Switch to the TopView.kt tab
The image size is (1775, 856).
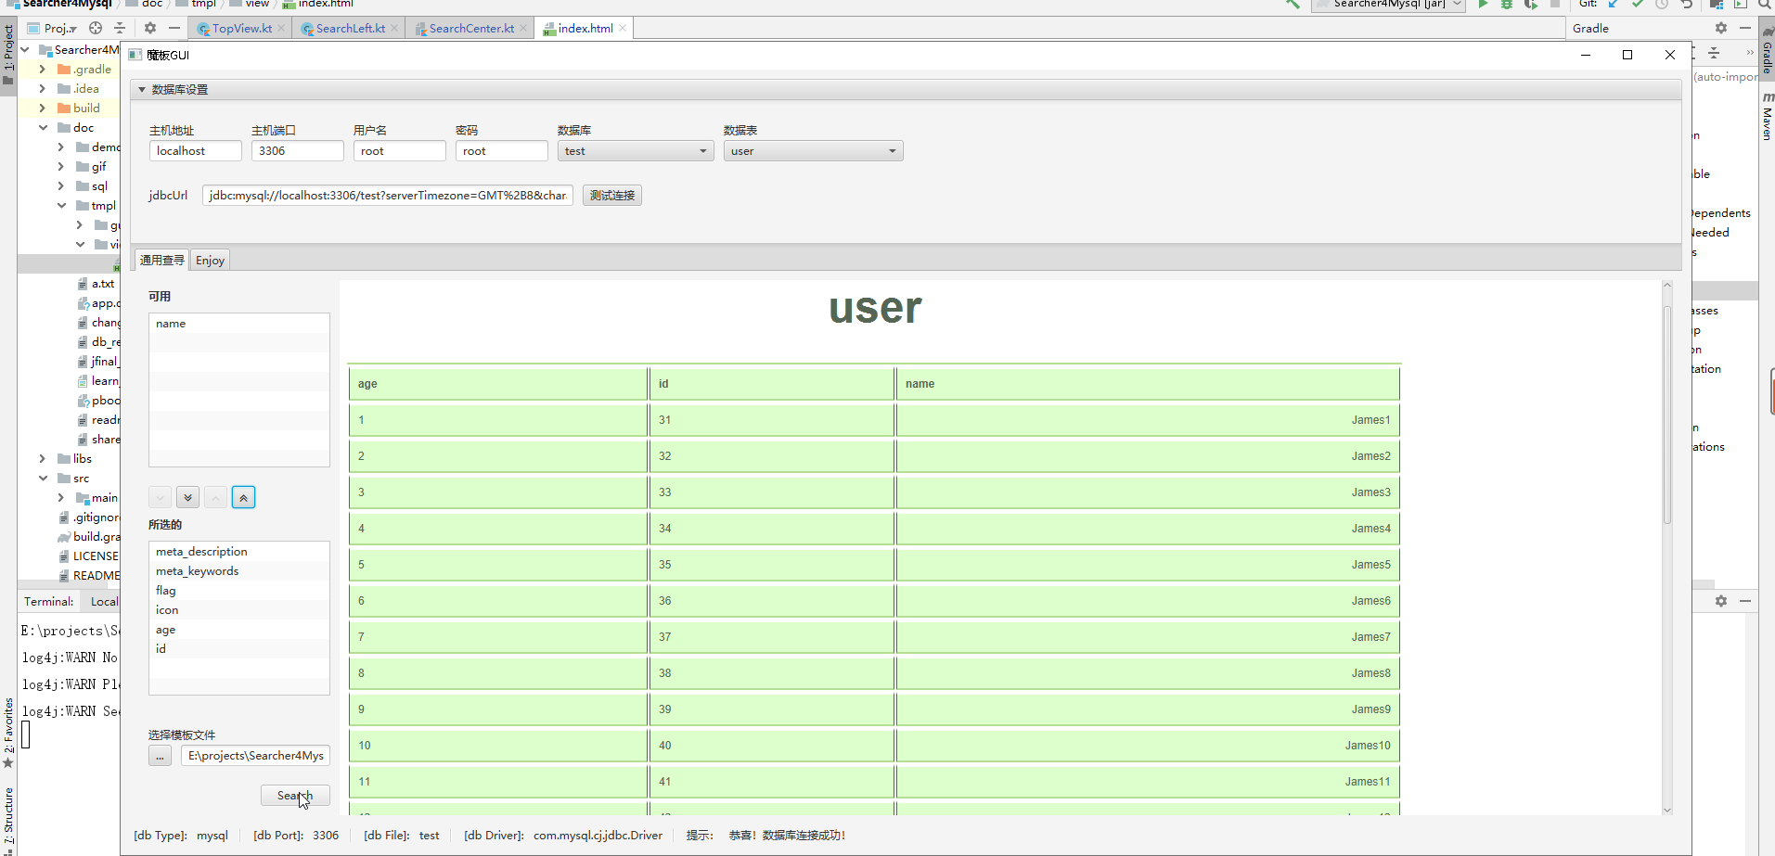click(x=241, y=28)
